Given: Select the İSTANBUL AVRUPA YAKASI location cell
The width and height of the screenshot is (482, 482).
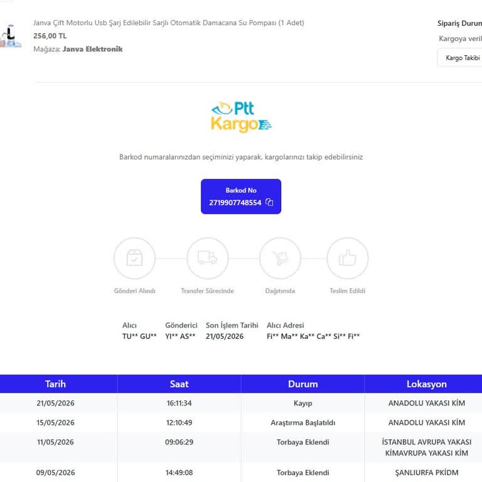Looking at the screenshot, I should (426, 447).
